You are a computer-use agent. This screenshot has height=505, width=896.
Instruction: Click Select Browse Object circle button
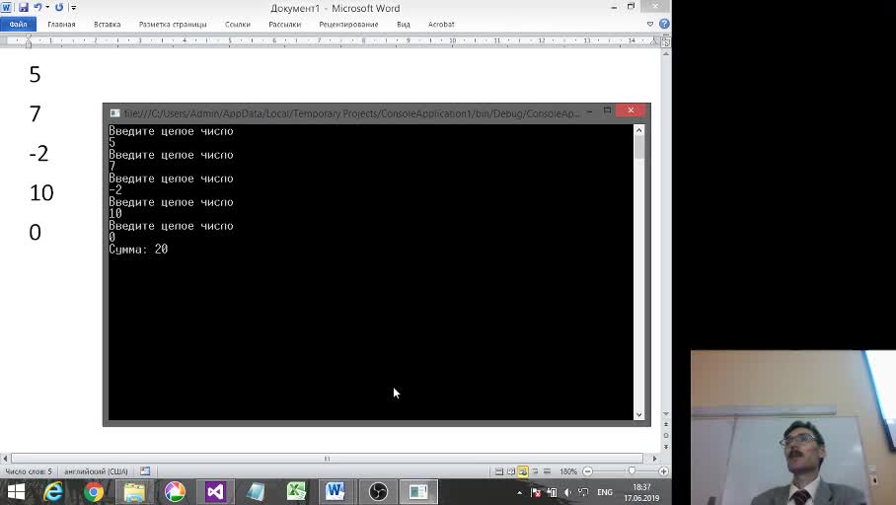pos(666,435)
